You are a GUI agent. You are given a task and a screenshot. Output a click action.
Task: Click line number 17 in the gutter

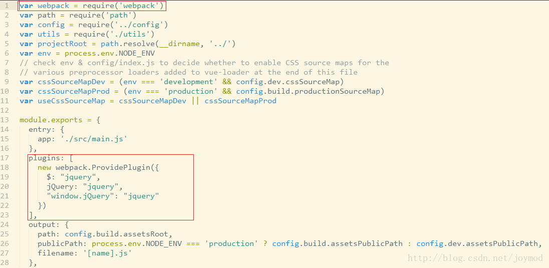coord(5,158)
